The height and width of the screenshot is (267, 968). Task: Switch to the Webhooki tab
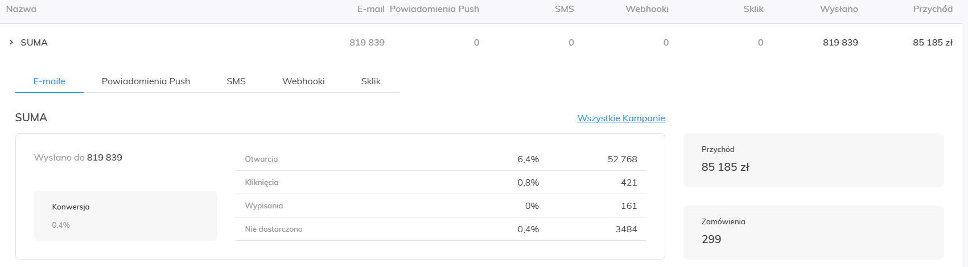[303, 81]
